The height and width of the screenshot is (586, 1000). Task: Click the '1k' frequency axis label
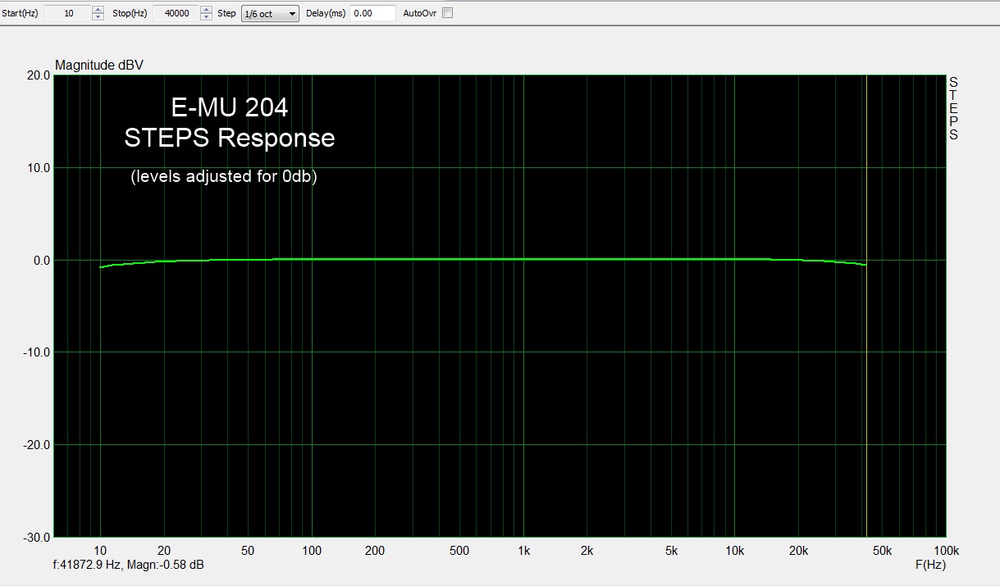tap(523, 551)
